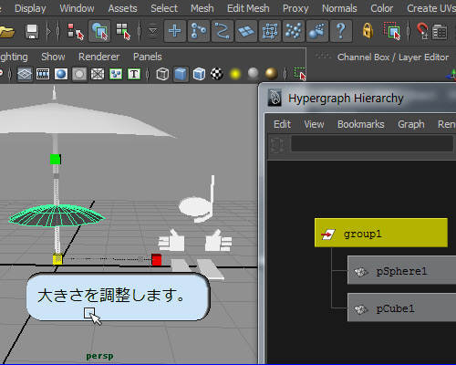This screenshot has height=365, width=456.
Task: Toggle textured checker sphere display icon
Action: [217, 74]
